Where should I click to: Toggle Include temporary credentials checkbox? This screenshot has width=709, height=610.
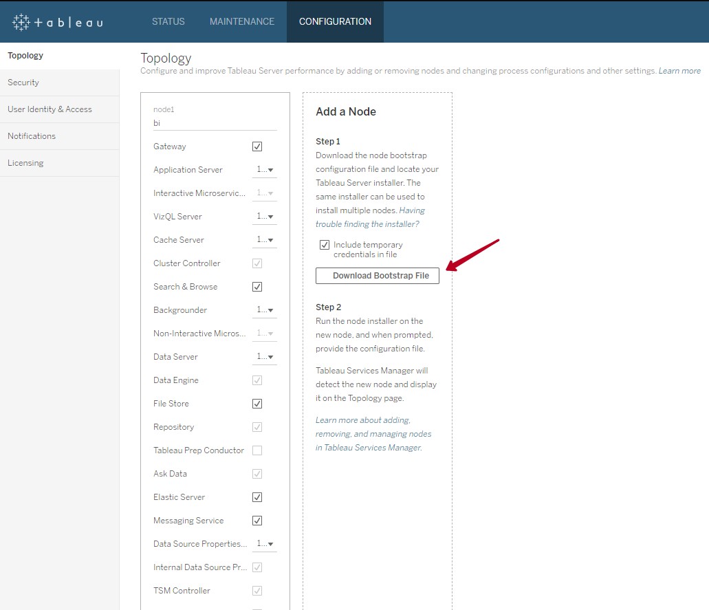(x=325, y=245)
